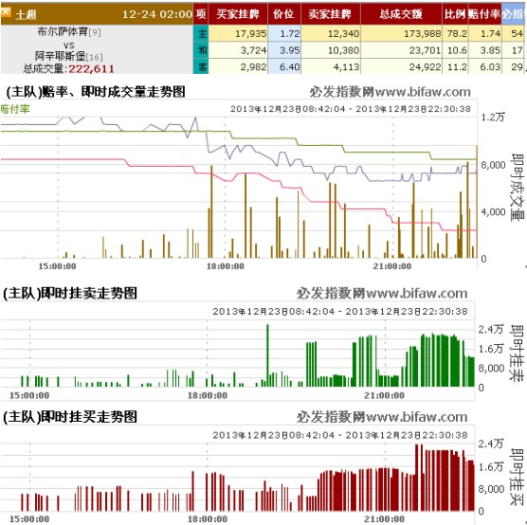Viewport: 527px width, 525px height.
Task: Click the 18:00:00 marker on odds chart
Action: 226,266
